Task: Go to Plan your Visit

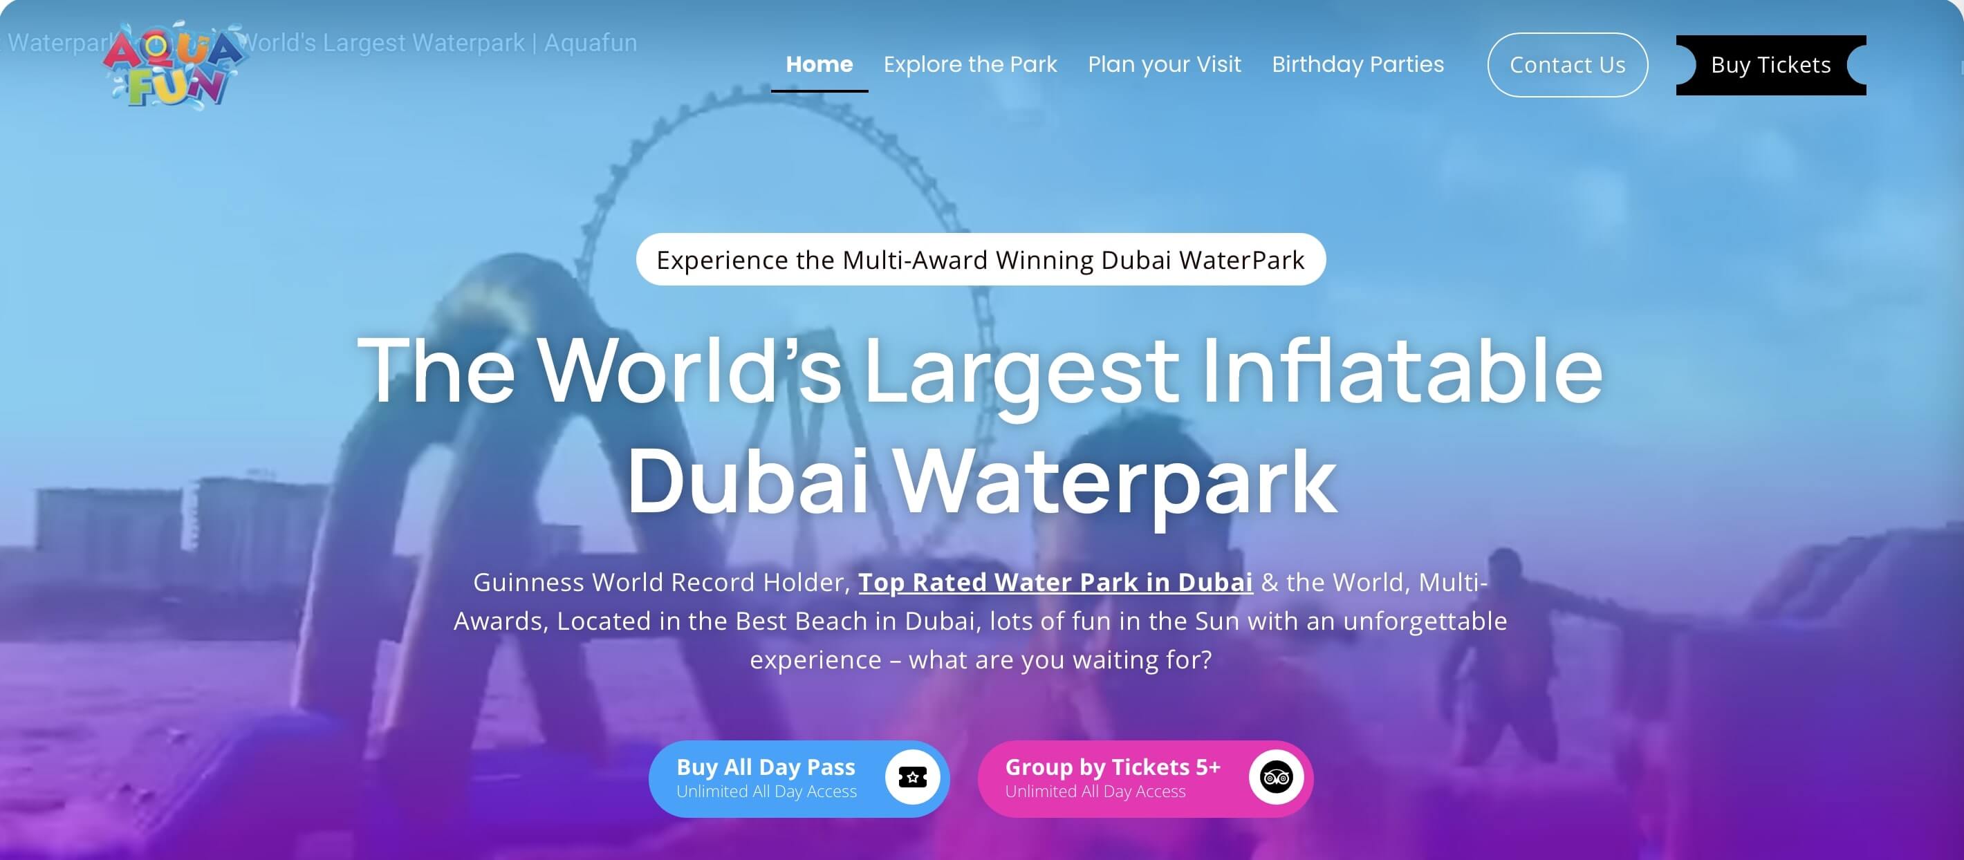Action: [x=1164, y=64]
